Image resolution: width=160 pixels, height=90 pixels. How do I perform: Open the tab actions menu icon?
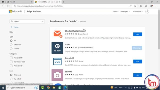[3, 2]
